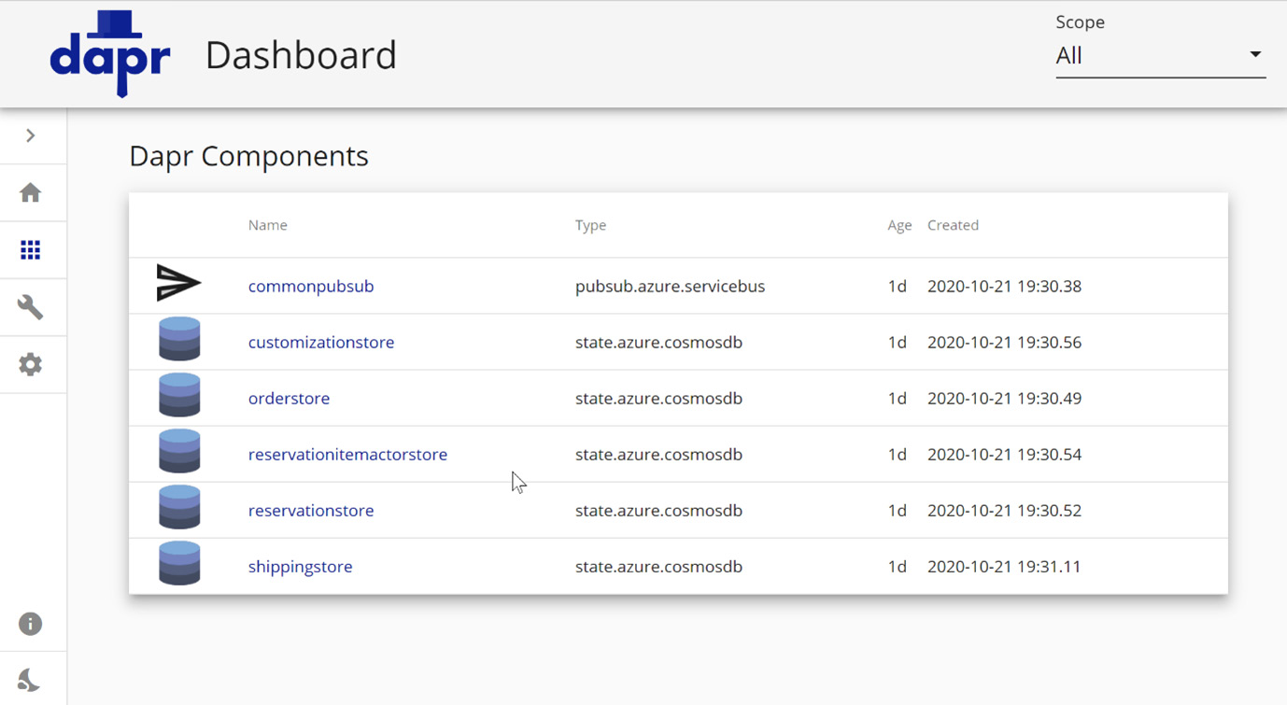Click the state.azure.cosmosdb type for reservationitemactorstore

tap(658, 454)
